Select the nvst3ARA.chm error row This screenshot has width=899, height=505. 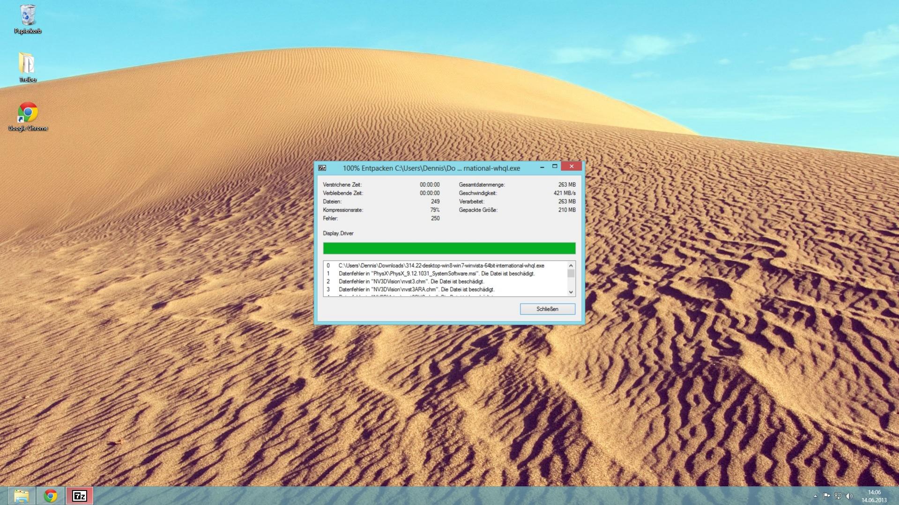tap(445, 289)
